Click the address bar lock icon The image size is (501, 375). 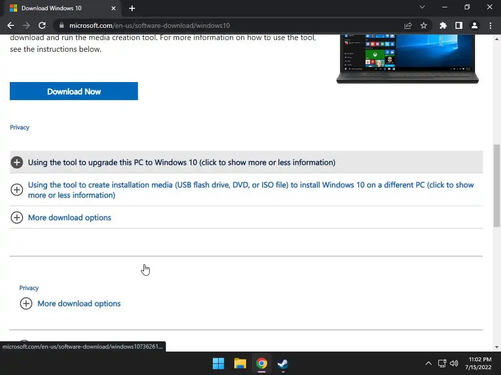[62, 25]
